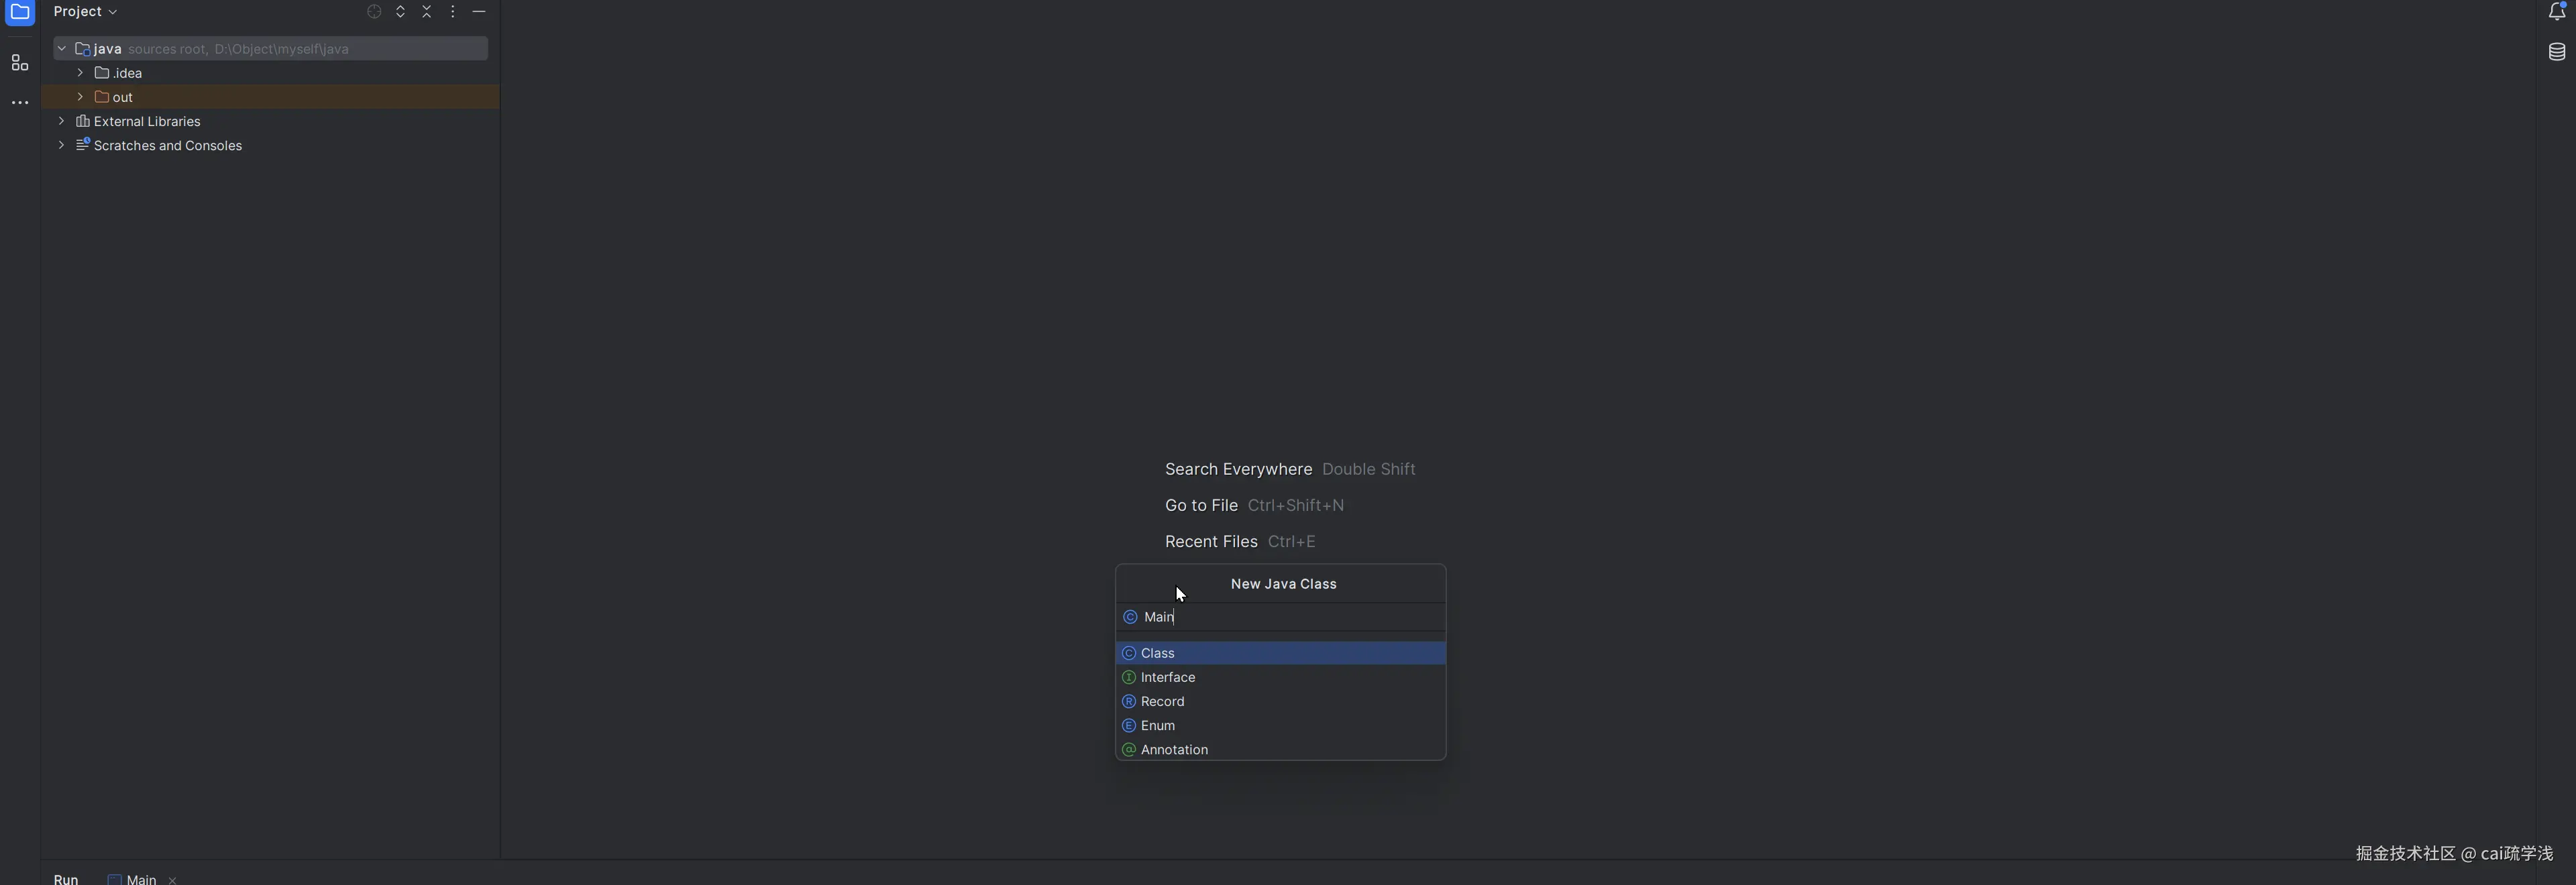
Task: Click the More tool windows ellipsis
Action: tap(19, 102)
